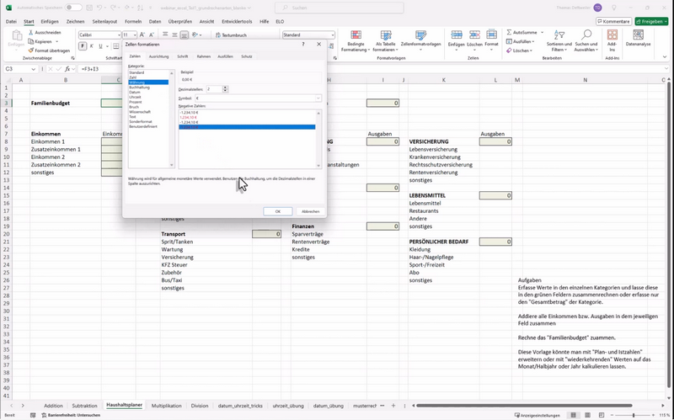Click the Bedingte Formatierung icon
The width and height of the screenshot is (674, 420).
[356, 36]
